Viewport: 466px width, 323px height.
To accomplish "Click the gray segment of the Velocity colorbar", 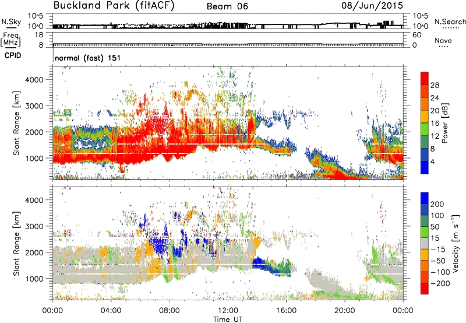I will 425,243.
